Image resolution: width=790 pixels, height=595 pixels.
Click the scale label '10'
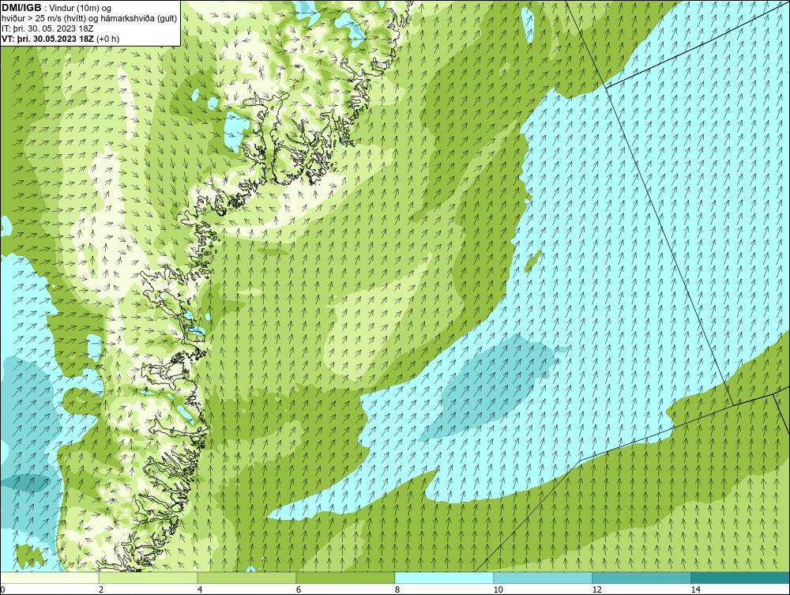pyautogui.click(x=498, y=589)
